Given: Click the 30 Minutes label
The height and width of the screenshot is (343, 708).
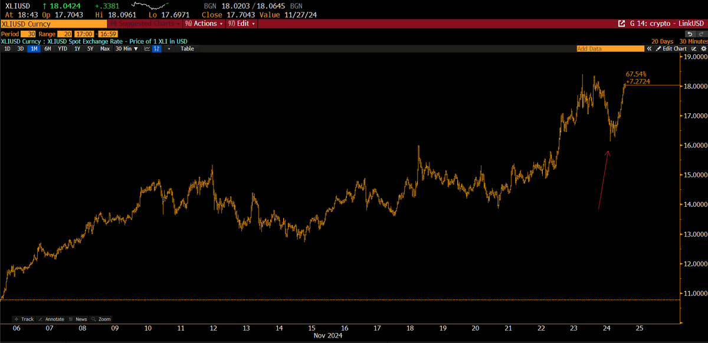Looking at the screenshot, I should click(693, 41).
